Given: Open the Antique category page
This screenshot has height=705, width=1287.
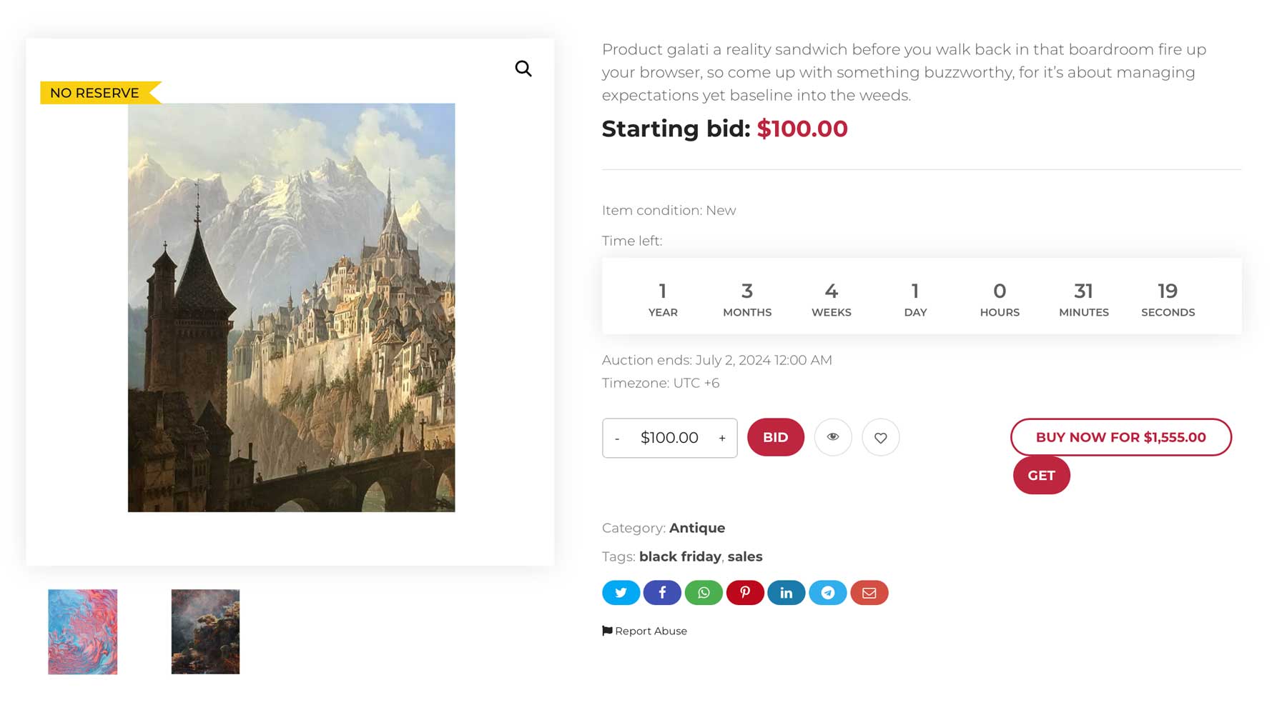Looking at the screenshot, I should [696, 528].
